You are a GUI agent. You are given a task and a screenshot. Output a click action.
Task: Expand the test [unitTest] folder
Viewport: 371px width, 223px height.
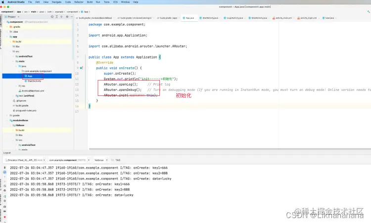click(13, 96)
